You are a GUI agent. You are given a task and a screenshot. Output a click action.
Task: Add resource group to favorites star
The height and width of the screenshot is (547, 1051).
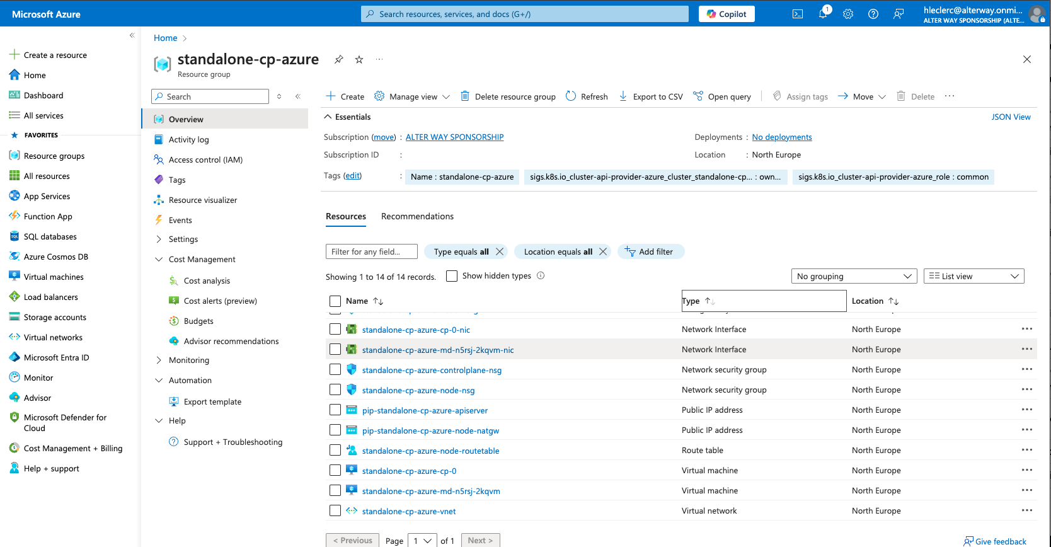[x=359, y=59]
